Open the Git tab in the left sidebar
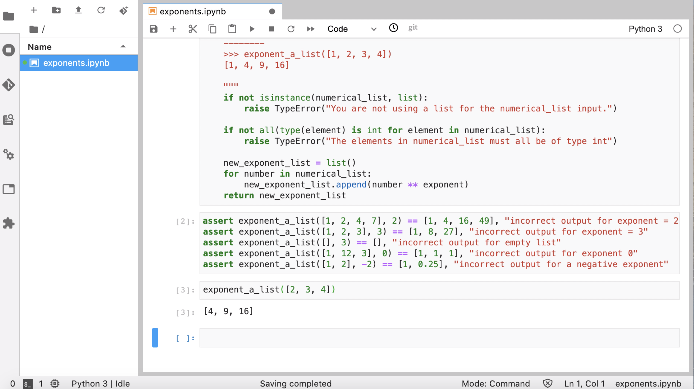The height and width of the screenshot is (389, 694). coord(9,85)
